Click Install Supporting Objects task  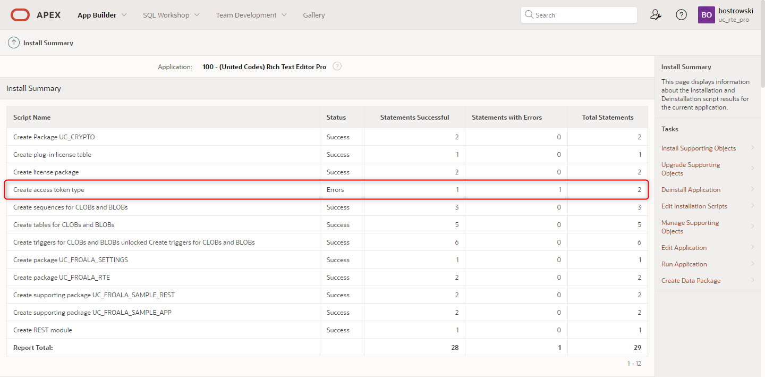pos(699,148)
